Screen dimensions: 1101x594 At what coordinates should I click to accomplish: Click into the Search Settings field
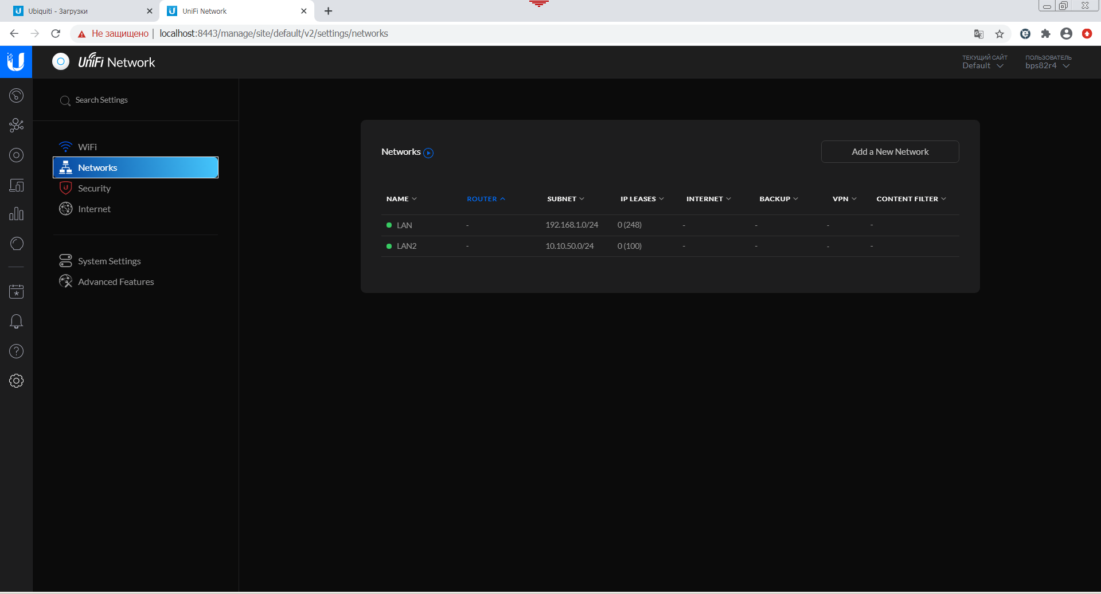(x=135, y=100)
